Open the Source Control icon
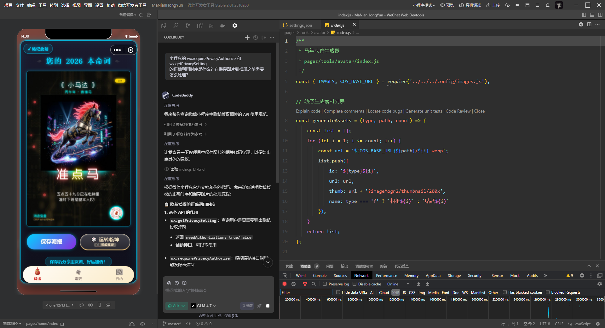Image resolution: width=605 pixels, height=328 pixels. point(188,26)
